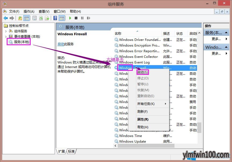The height and width of the screenshot is (162, 232).
Task: Click the vertical scrollbar up arrow
Action: [x=199, y=33]
